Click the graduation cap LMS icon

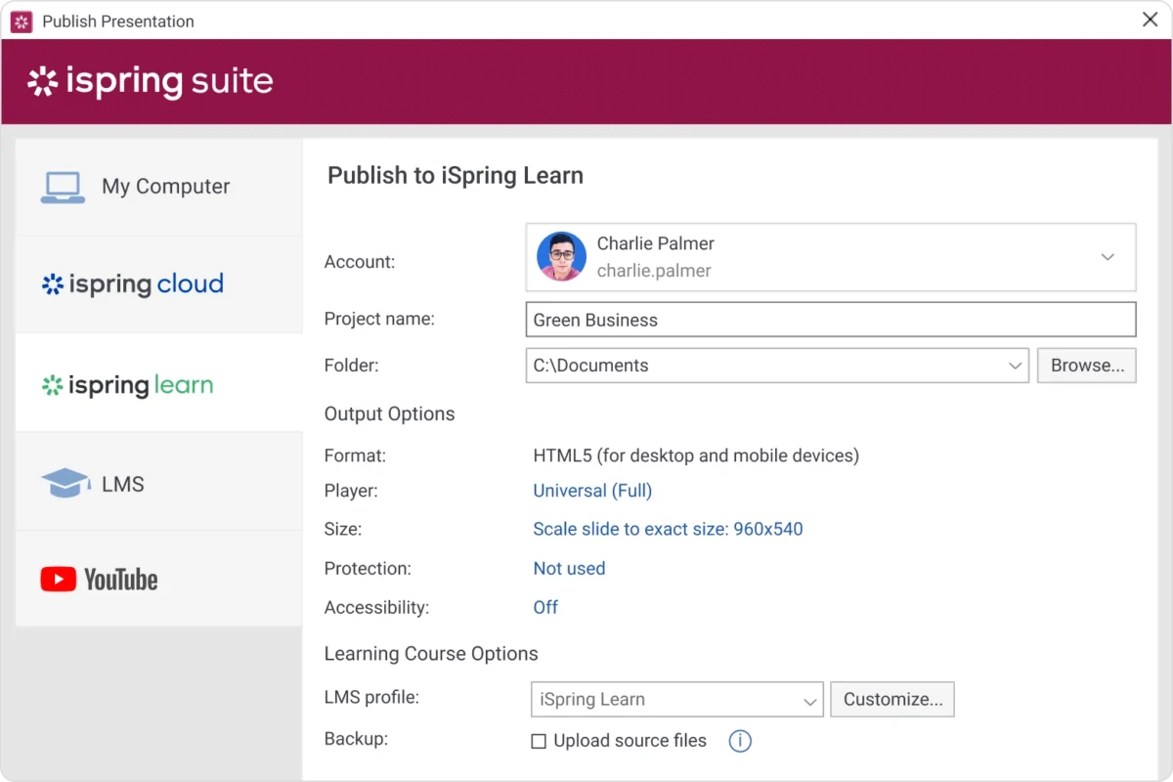tap(65, 483)
